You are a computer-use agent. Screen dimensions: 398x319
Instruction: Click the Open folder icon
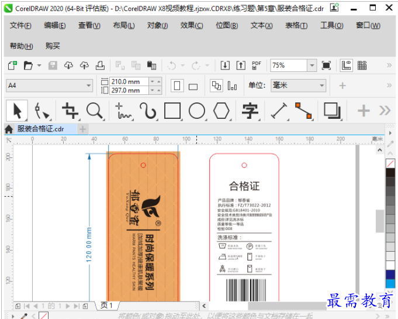[x=28, y=66]
